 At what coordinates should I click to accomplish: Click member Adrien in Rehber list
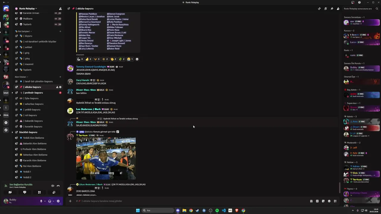point(362,167)
